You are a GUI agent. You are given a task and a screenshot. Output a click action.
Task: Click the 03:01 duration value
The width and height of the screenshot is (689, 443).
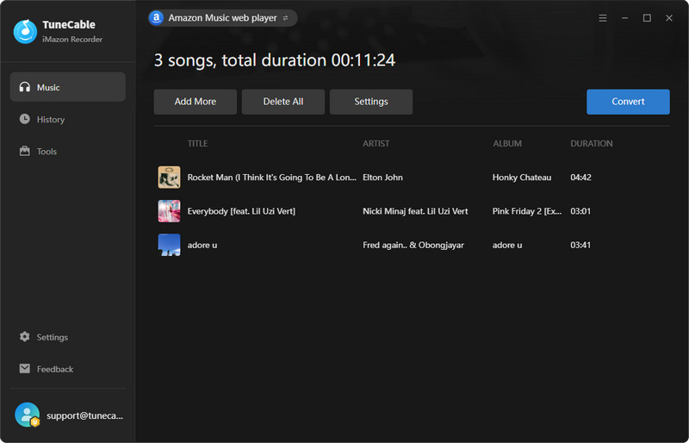coord(580,211)
